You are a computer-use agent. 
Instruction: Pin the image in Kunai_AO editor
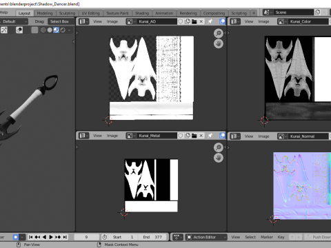tap(210, 21)
